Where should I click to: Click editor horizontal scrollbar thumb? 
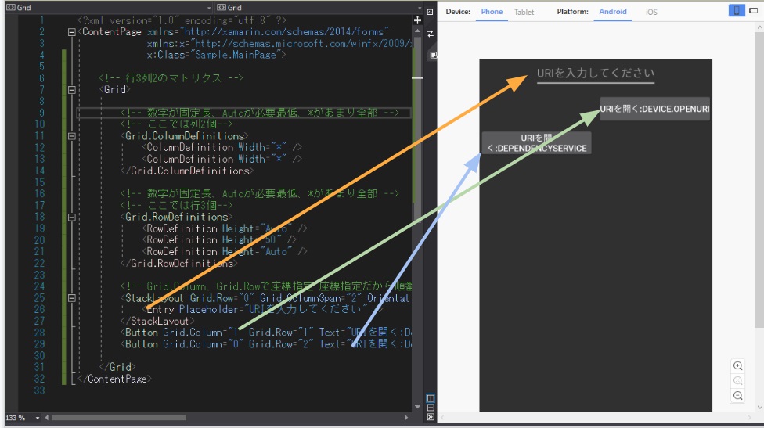(119, 418)
